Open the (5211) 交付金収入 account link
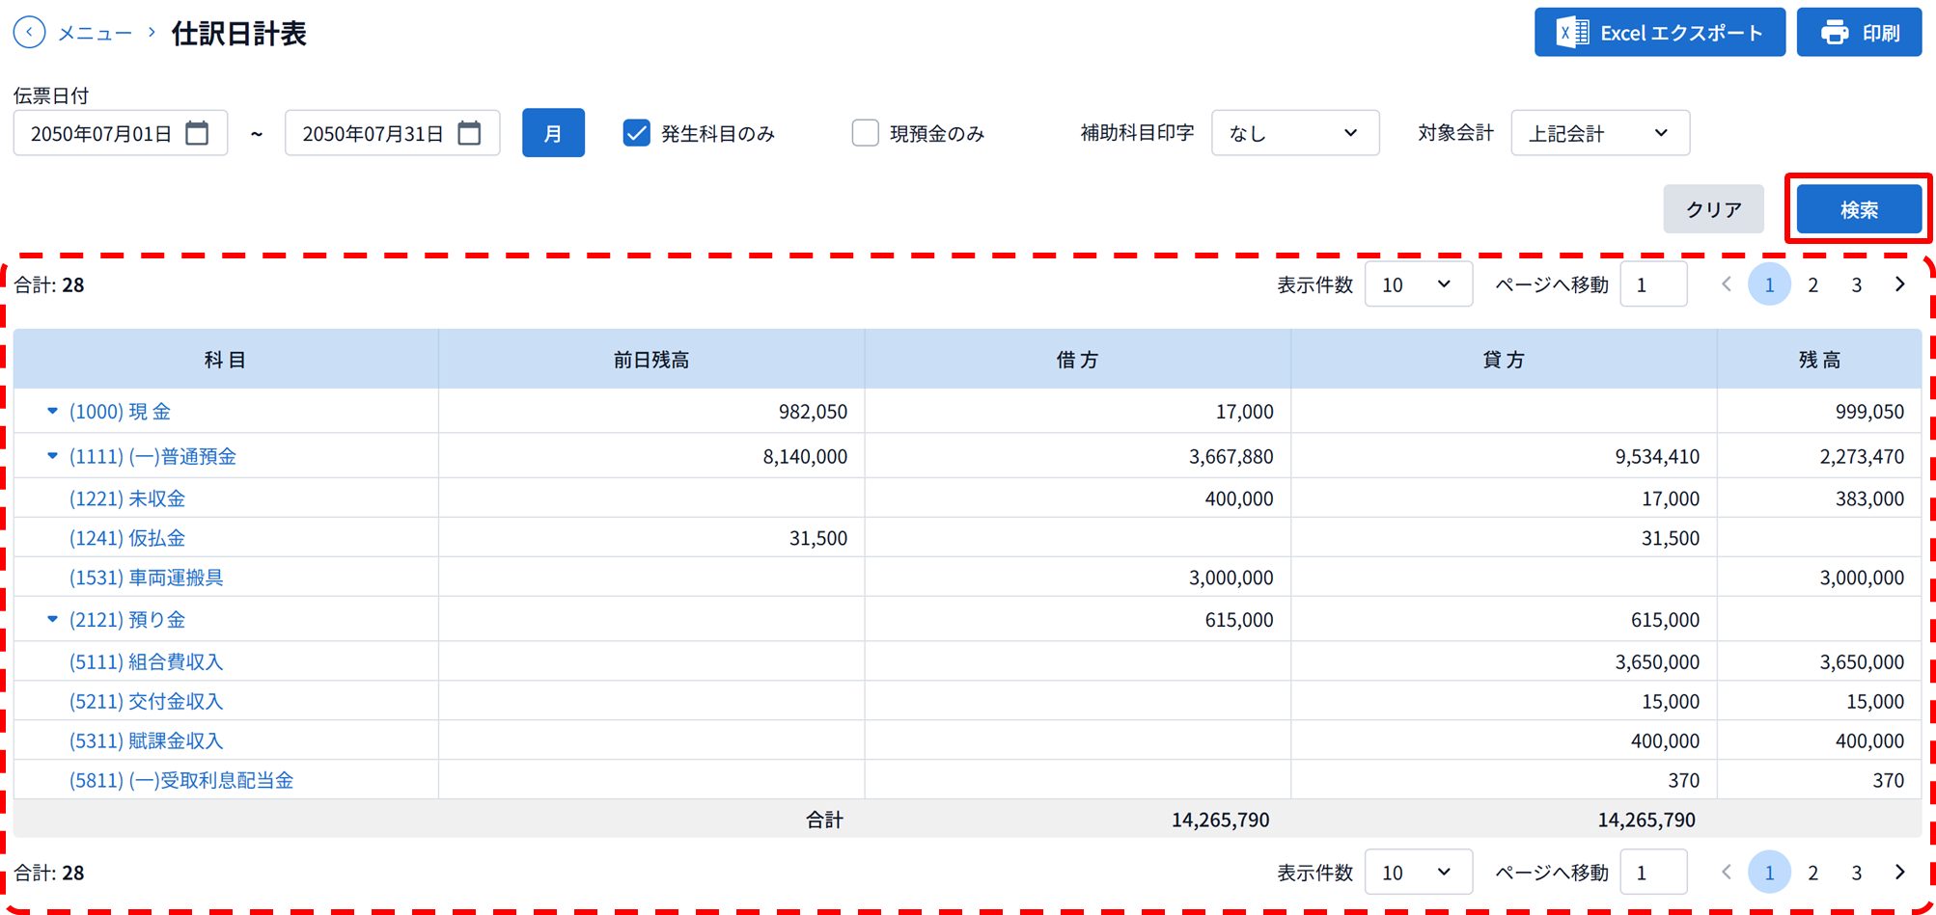 [x=146, y=701]
